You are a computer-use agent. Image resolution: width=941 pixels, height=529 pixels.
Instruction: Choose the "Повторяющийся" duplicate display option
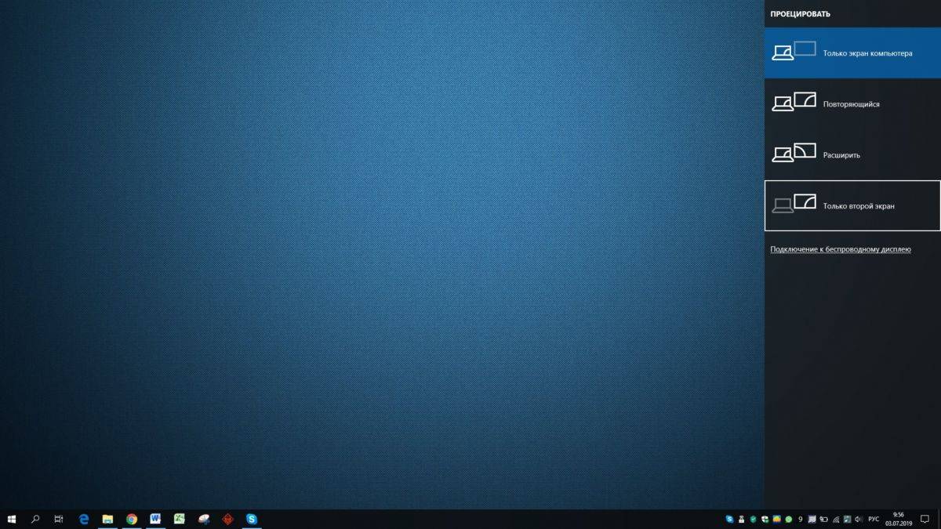tap(852, 103)
